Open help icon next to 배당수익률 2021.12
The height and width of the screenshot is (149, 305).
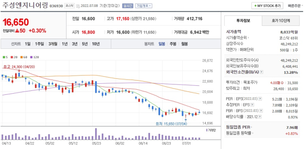260,117
